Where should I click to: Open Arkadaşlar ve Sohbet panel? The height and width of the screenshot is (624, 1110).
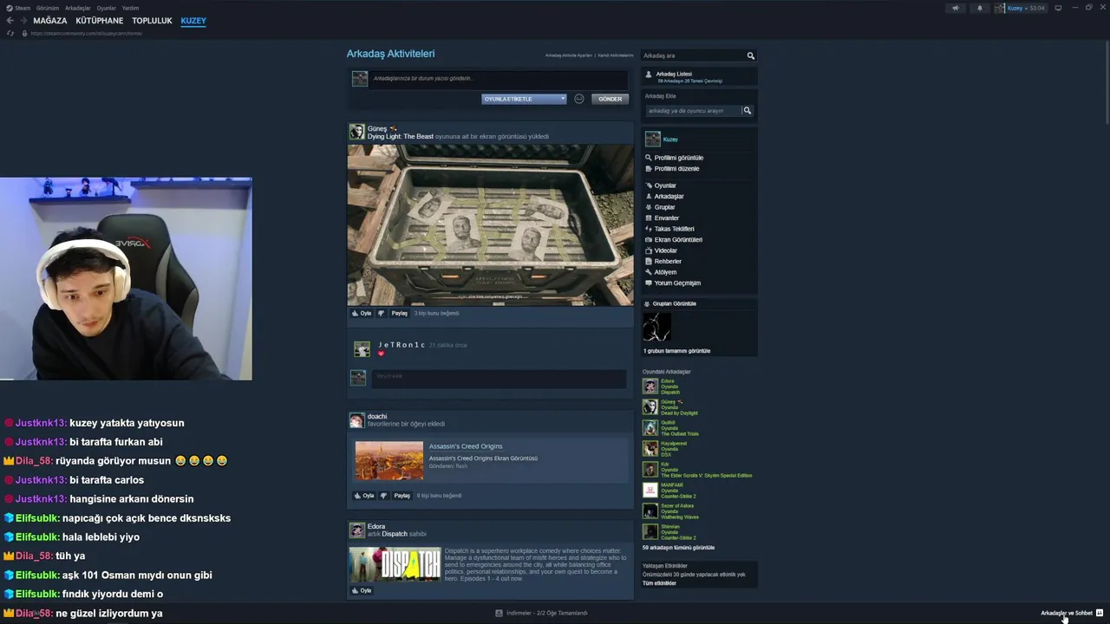click(1072, 613)
